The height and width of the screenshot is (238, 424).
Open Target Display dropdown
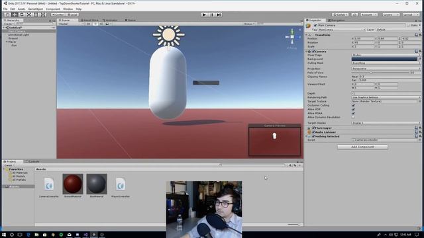tap(386, 123)
